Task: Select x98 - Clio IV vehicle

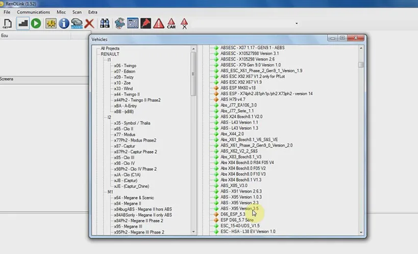Action: 124,163
